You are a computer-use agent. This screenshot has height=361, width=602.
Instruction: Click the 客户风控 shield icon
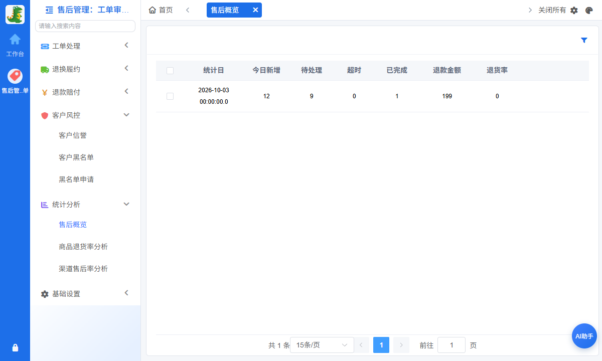(x=45, y=115)
